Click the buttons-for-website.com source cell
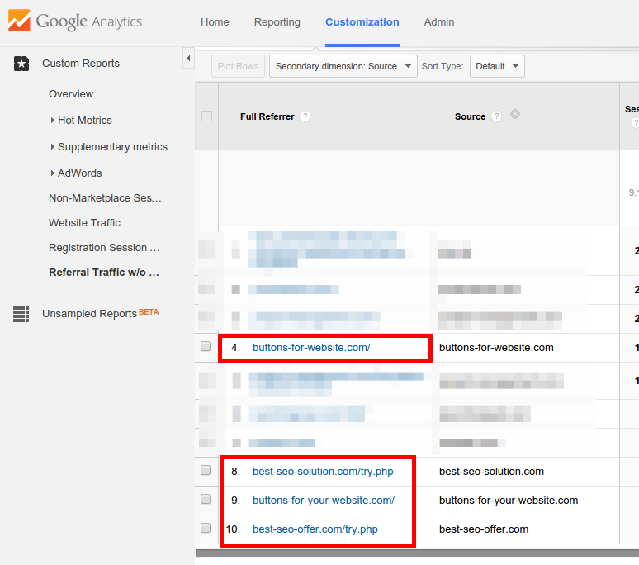The width and height of the screenshot is (639, 565). tap(496, 348)
